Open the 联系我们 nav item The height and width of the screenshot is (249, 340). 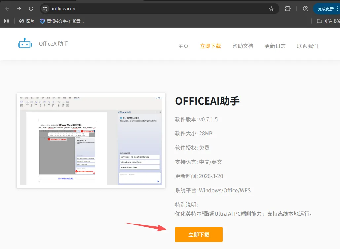click(308, 46)
